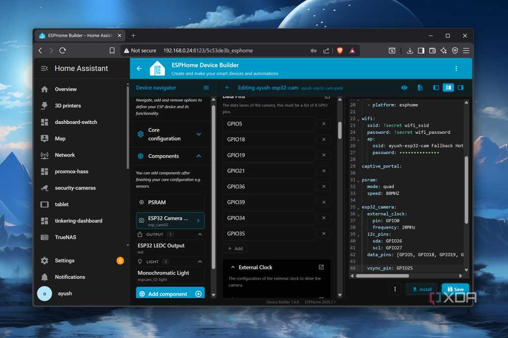Open security-cameras in the sidebar
The height and width of the screenshot is (338, 508).
[x=75, y=187]
